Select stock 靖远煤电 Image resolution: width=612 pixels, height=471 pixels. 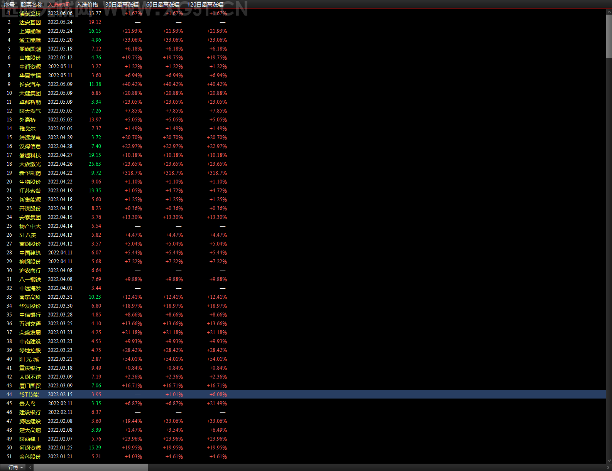30,138
